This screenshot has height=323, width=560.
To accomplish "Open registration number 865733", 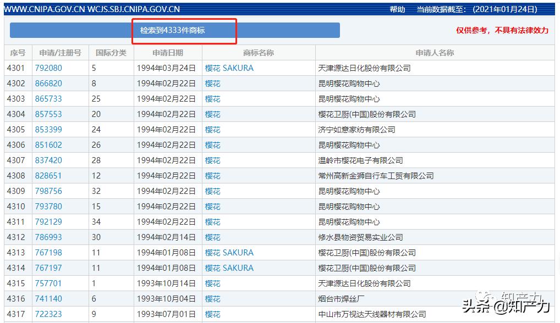I will coord(48,99).
